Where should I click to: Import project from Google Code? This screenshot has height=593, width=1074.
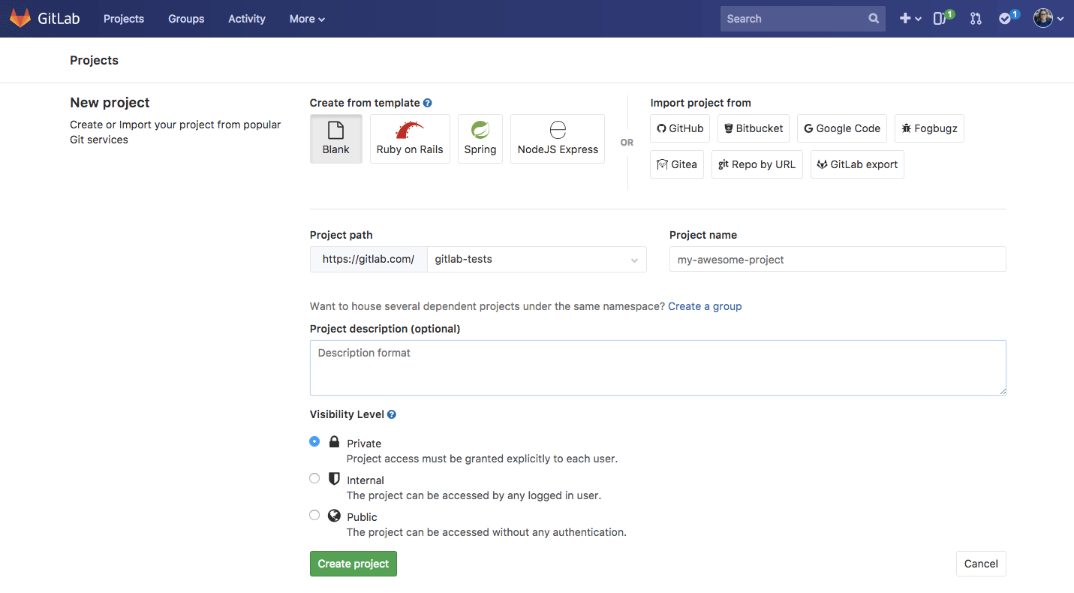click(842, 128)
